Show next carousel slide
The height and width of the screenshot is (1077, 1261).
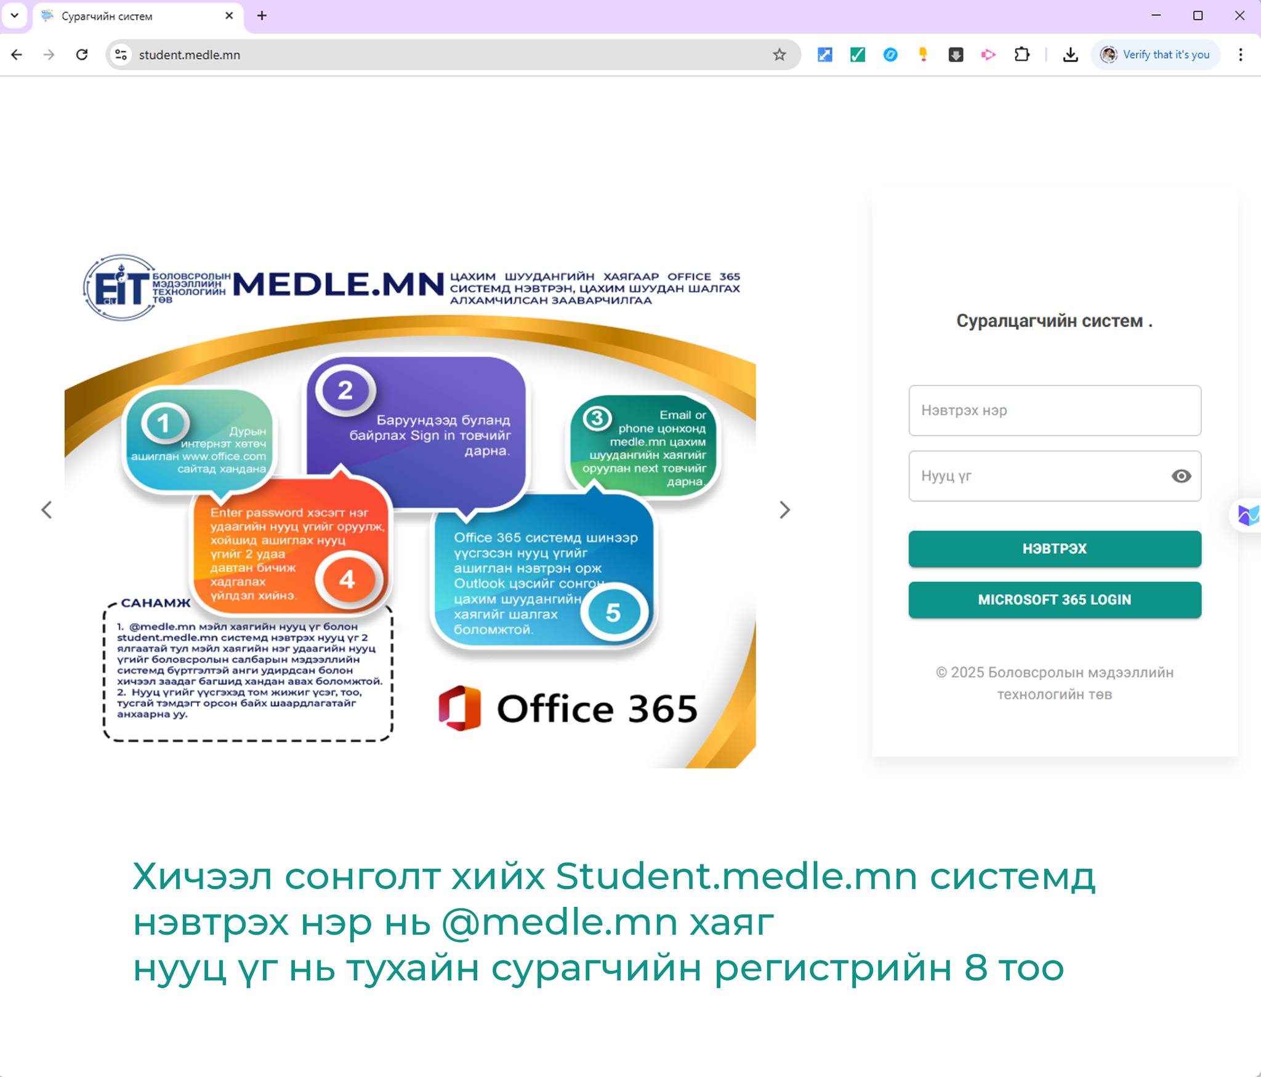click(x=784, y=510)
